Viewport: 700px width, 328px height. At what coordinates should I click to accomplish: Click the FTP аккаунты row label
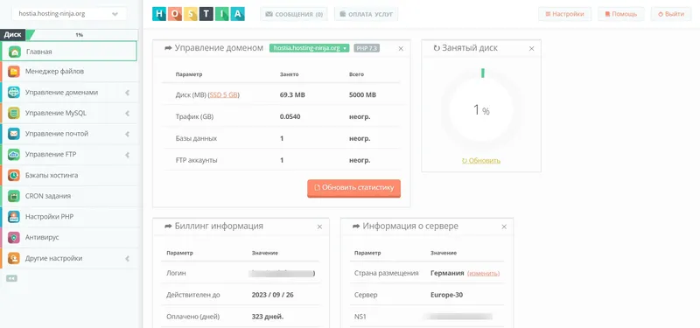[197, 160]
